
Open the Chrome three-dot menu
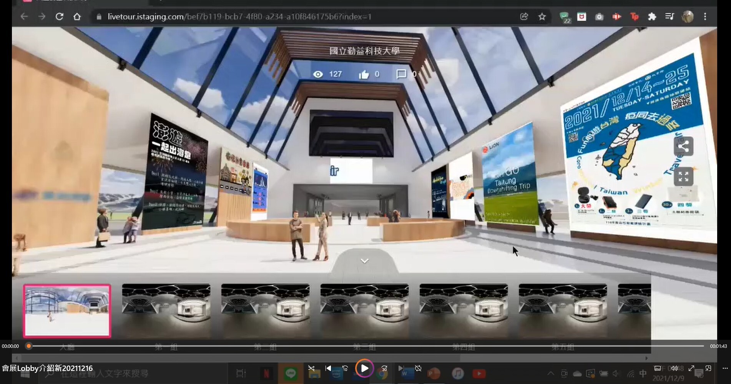[x=705, y=17]
